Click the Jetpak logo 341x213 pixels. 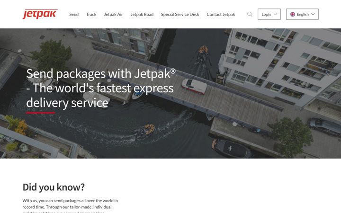40,14
